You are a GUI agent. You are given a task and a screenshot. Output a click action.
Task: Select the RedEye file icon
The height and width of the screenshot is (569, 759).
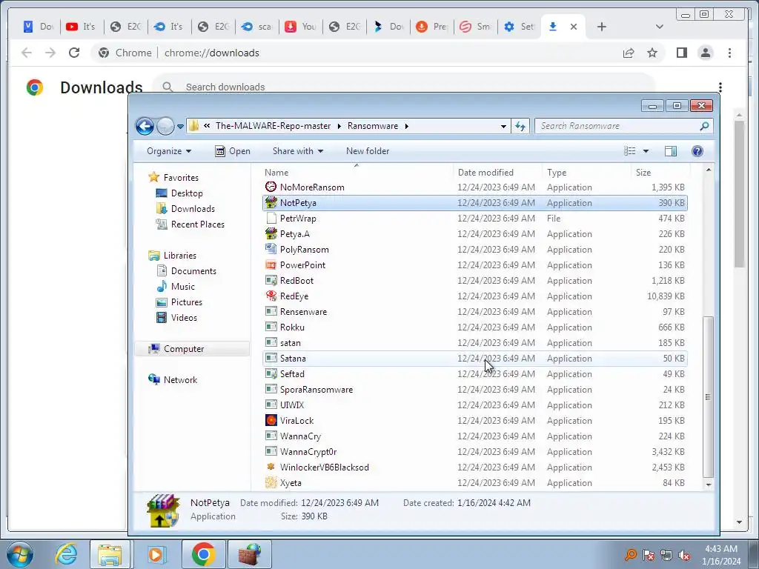[x=271, y=296]
